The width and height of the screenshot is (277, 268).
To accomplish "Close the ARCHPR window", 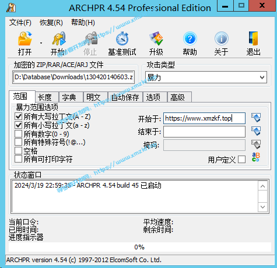I will (x=262, y=6).
